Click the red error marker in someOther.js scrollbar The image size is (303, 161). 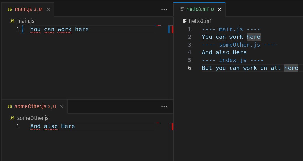(172, 126)
